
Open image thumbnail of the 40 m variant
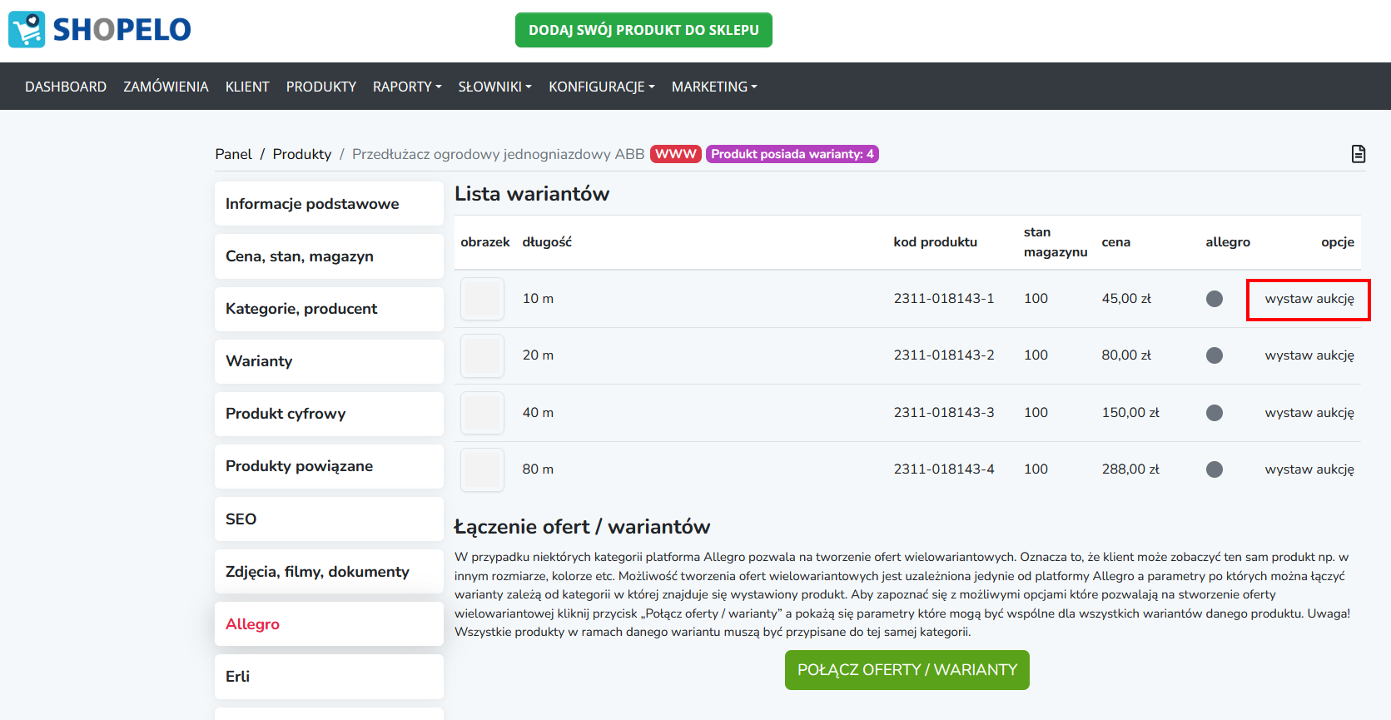tap(482, 413)
